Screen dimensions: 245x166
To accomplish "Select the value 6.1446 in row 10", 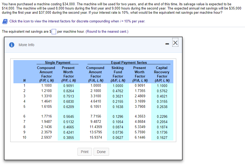I will tap(140, 137).
